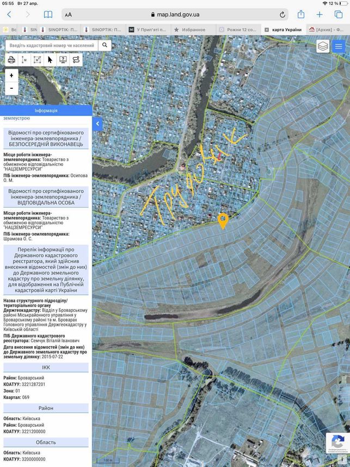Screen dimensions: 350x467
Task: Click the КОАТУУ value 3200000000
Action: click(x=33, y=459)
